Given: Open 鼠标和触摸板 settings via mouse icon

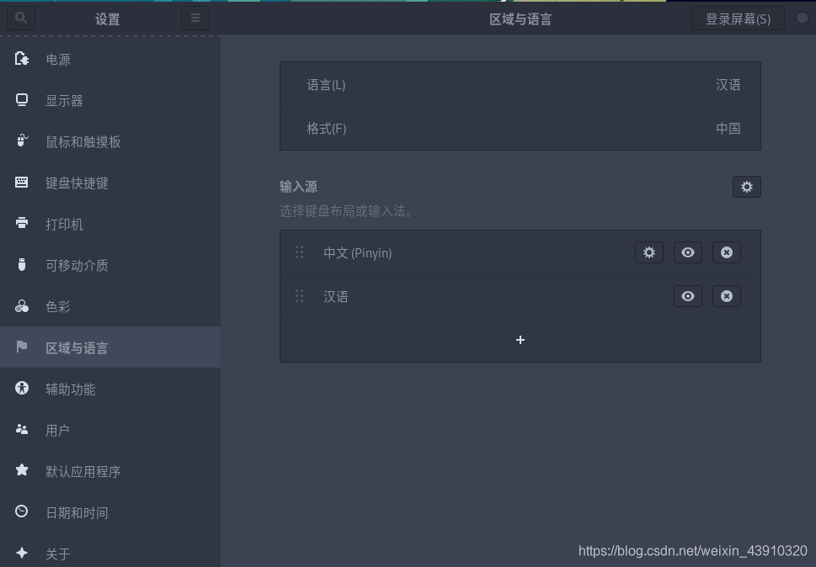Looking at the screenshot, I should (21, 141).
